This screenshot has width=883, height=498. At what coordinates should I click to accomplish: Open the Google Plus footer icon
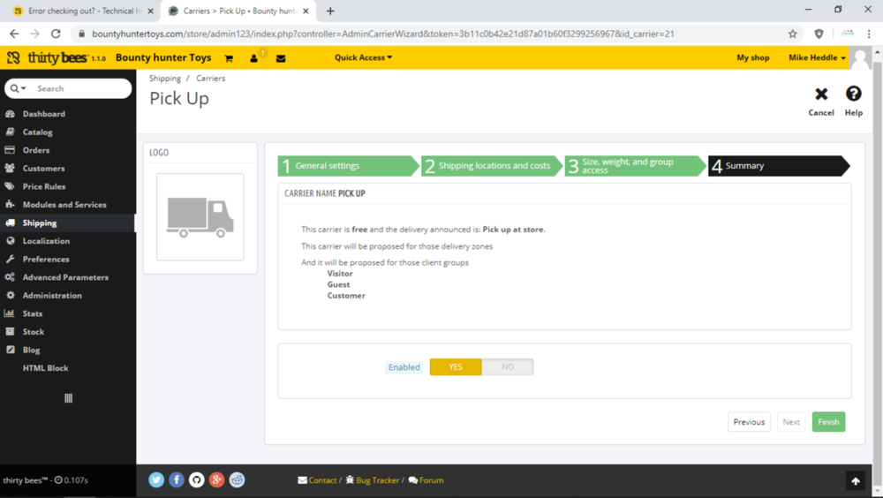(x=217, y=480)
